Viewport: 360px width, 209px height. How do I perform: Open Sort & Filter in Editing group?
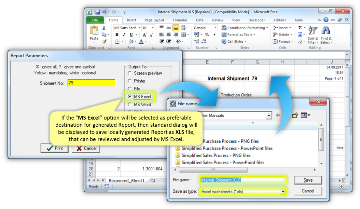point(313,35)
